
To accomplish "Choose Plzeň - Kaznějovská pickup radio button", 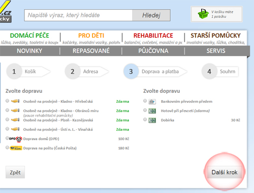I will (x=7, y=119).
